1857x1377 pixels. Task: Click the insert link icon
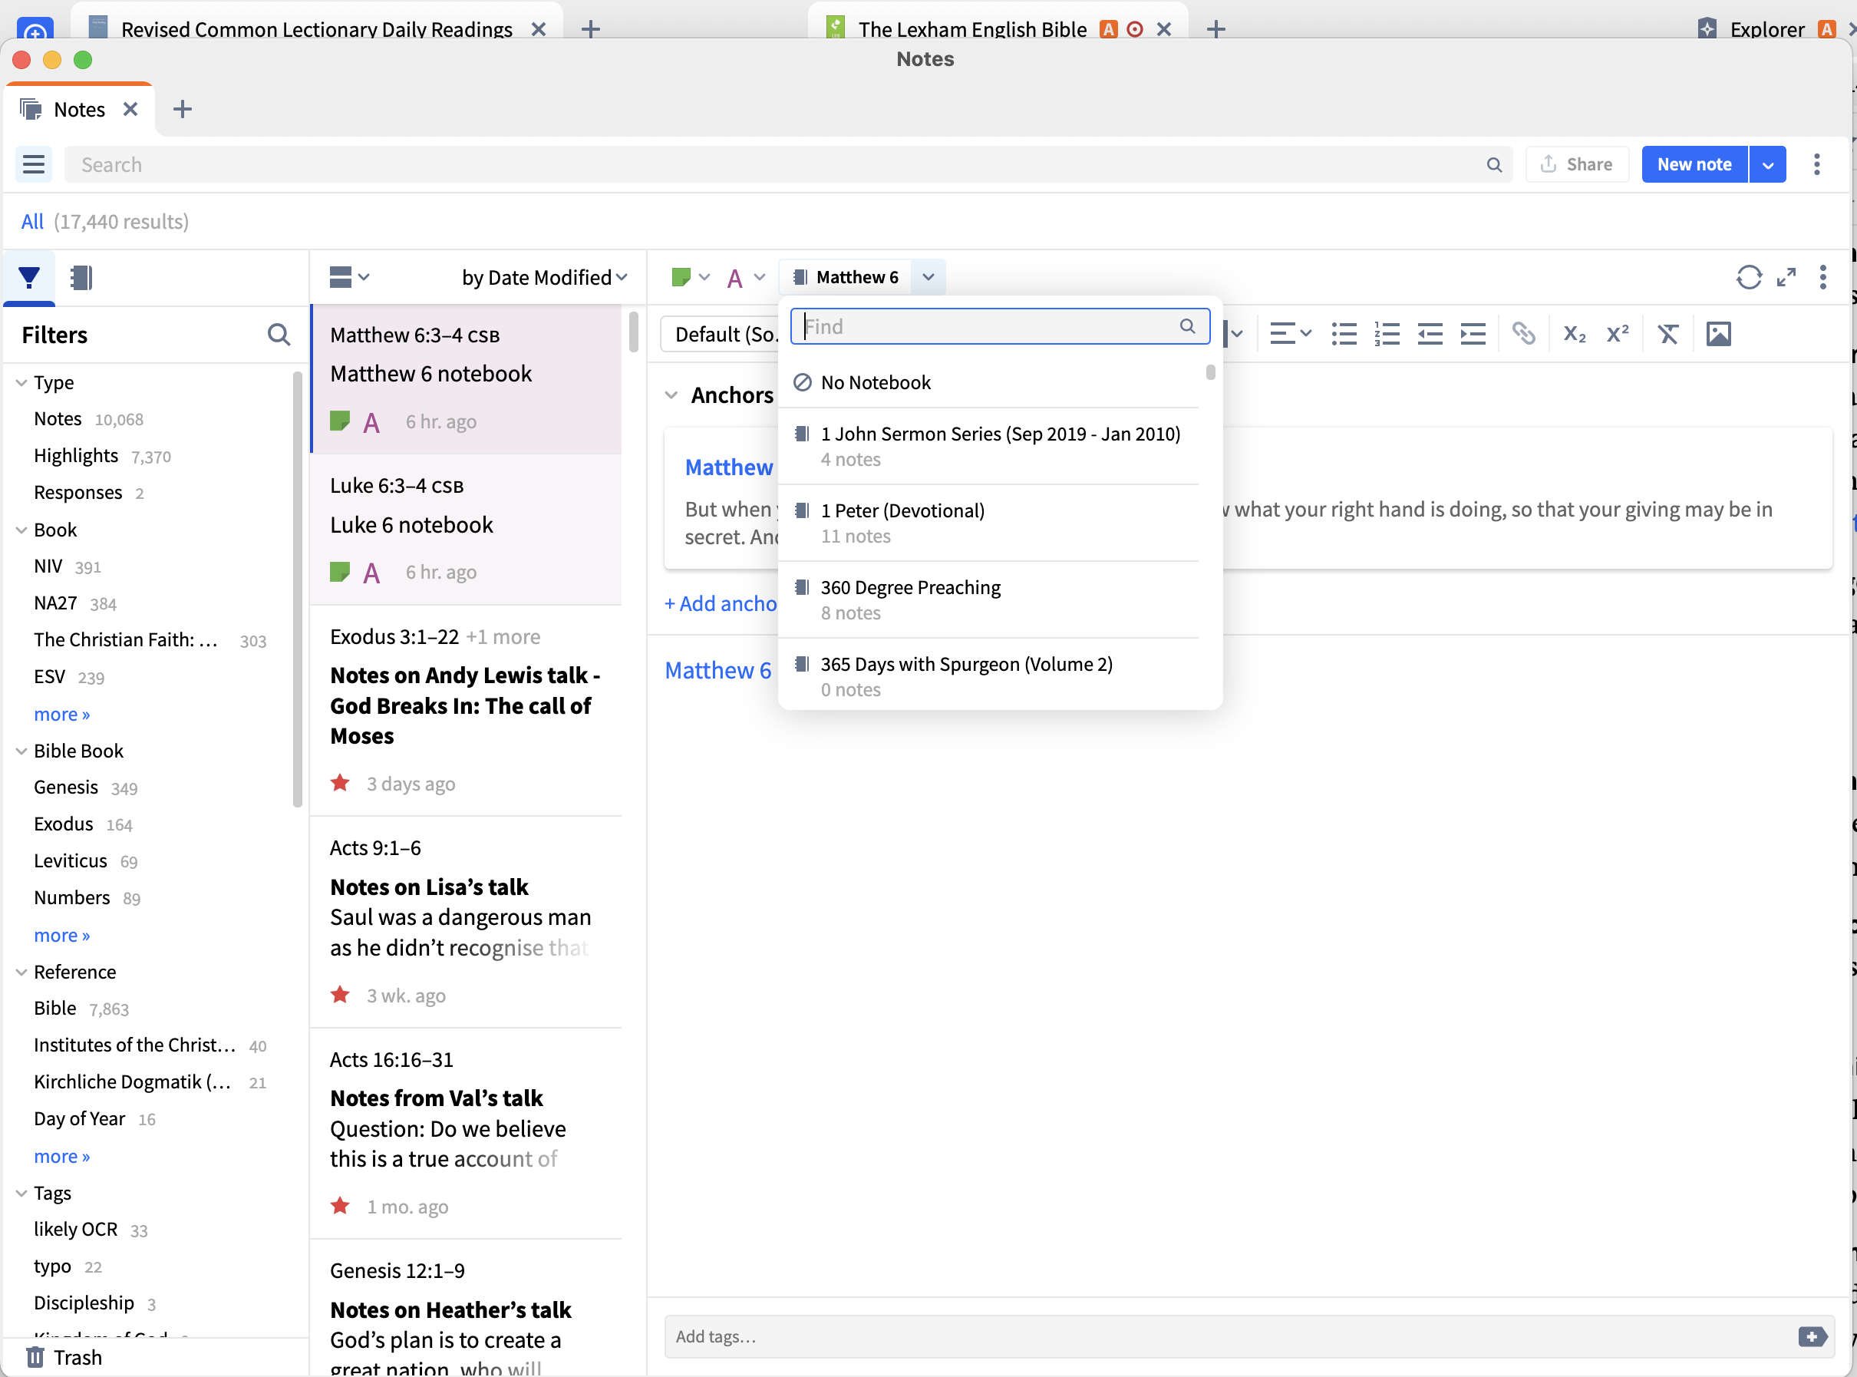point(1523,334)
